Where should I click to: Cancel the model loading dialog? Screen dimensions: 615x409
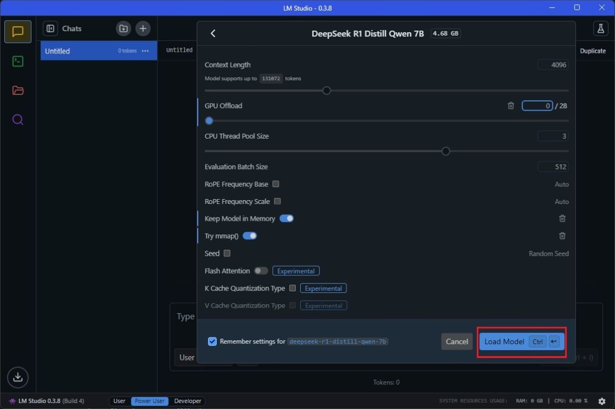(456, 341)
